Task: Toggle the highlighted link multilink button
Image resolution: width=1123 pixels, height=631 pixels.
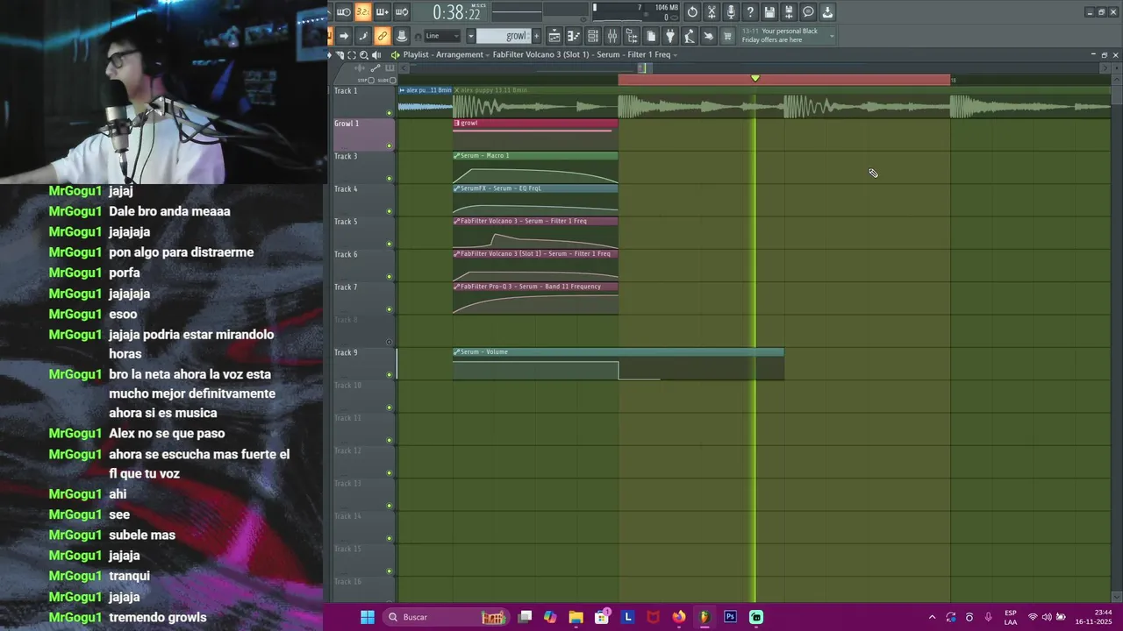Action: point(382,36)
